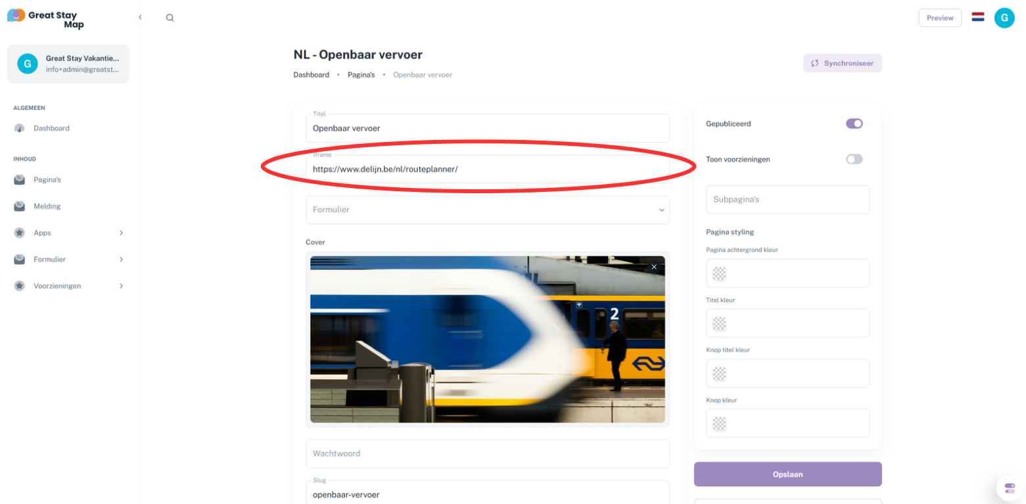Pick the Titel kleur color swatch

click(x=720, y=323)
